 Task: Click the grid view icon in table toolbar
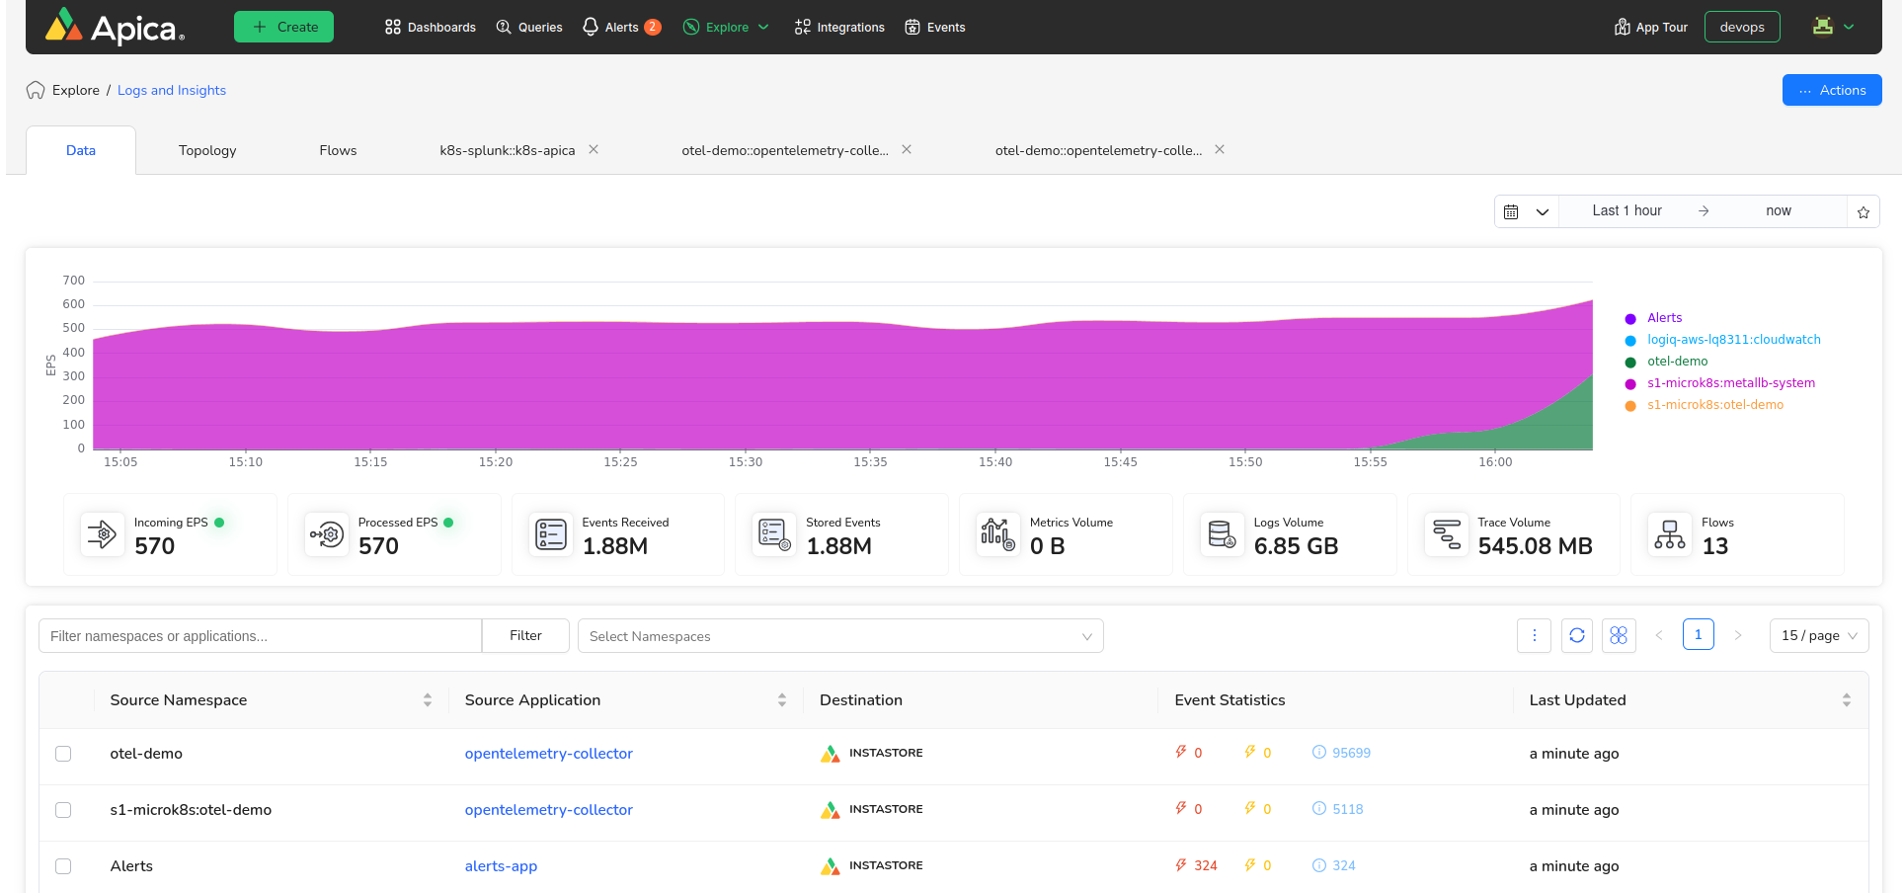coord(1618,635)
